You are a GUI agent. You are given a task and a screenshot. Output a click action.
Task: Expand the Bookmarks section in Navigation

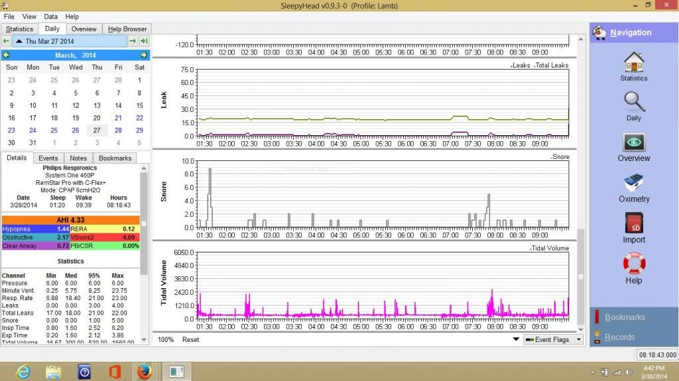click(x=625, y=317)
